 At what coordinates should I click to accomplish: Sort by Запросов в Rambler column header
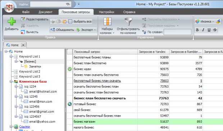tap(186, 52)
